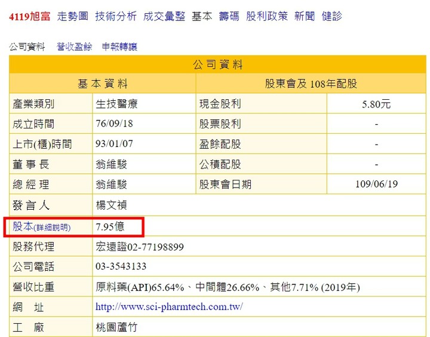Click the 現金股利 label

(x=220, y=104)
